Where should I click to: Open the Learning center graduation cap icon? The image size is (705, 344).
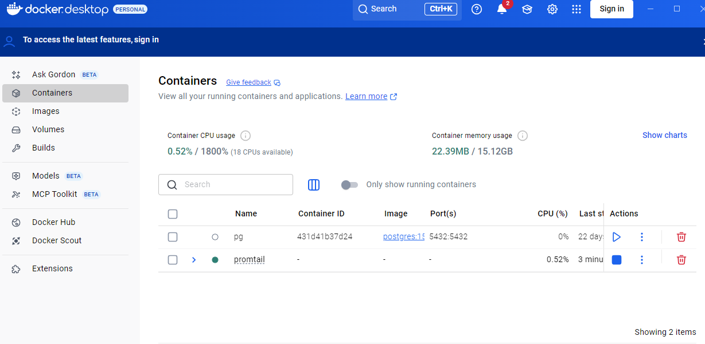tap(527, 9)
